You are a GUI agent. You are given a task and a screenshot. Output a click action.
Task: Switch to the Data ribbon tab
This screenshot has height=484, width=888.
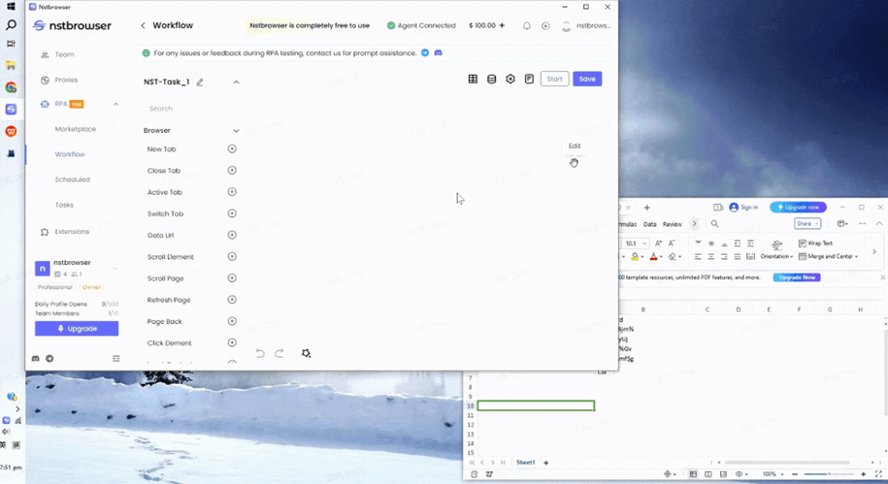pyautogui.click(x=650, y=224)
